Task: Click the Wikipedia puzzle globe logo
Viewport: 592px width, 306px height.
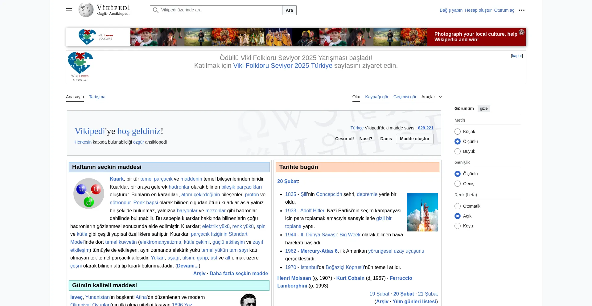Action: click(x=86, y=10)
